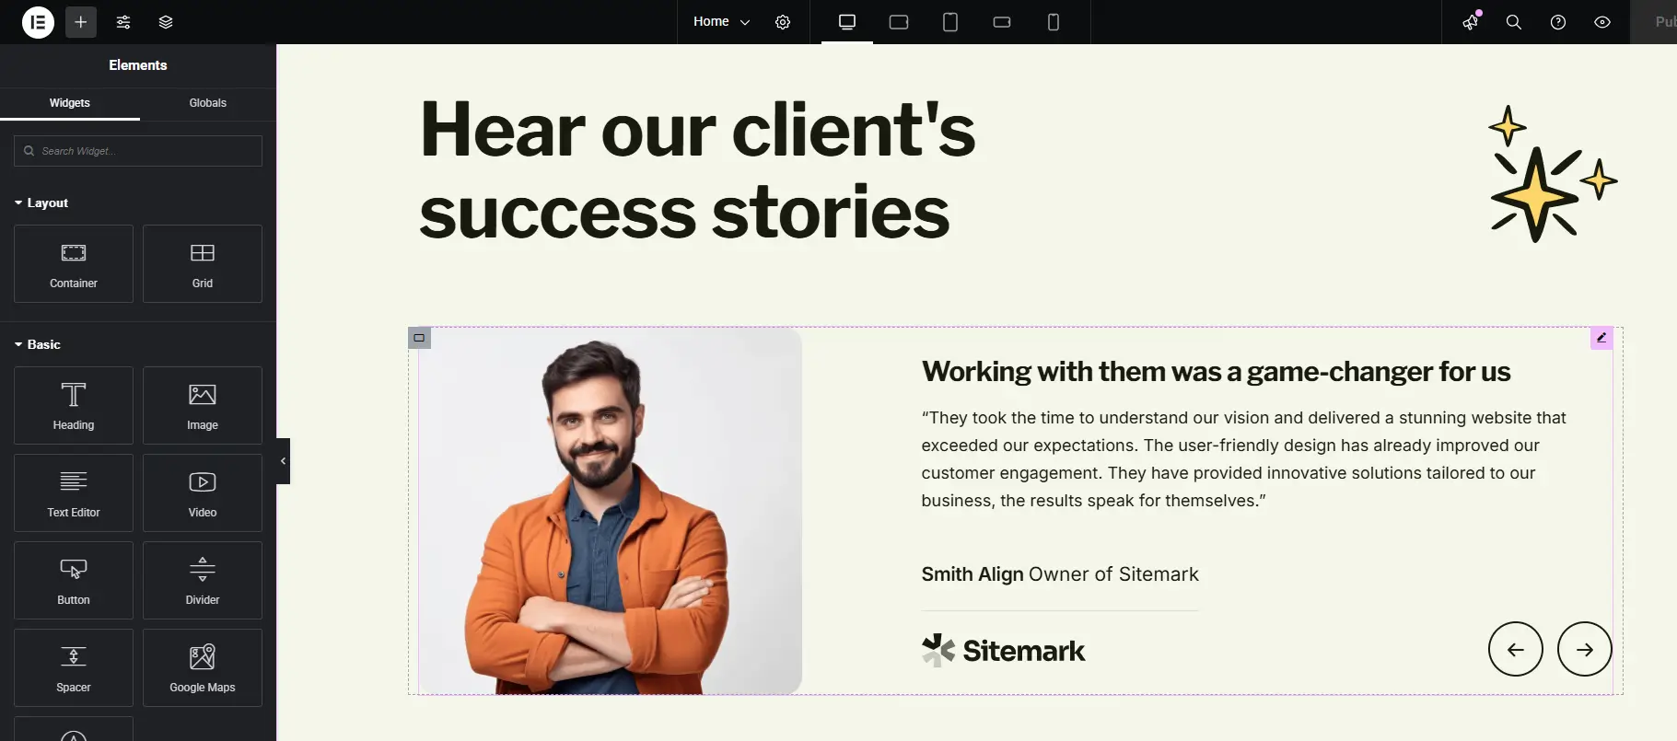This screenshot has width=1677, height=741.
Task: Open the Structure layers icon
Action: click(166, 22)
